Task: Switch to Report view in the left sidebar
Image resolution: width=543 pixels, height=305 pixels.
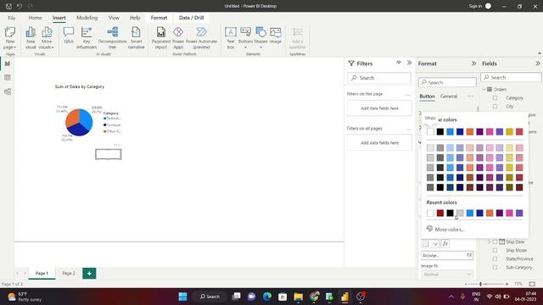Action: 8,64
